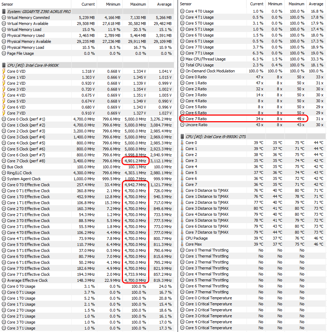Click the clock icon beside Average Effective Clock

click(4, 280)
